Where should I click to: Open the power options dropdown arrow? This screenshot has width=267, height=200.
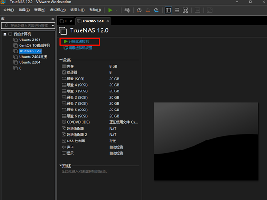(x=116, y=10)
